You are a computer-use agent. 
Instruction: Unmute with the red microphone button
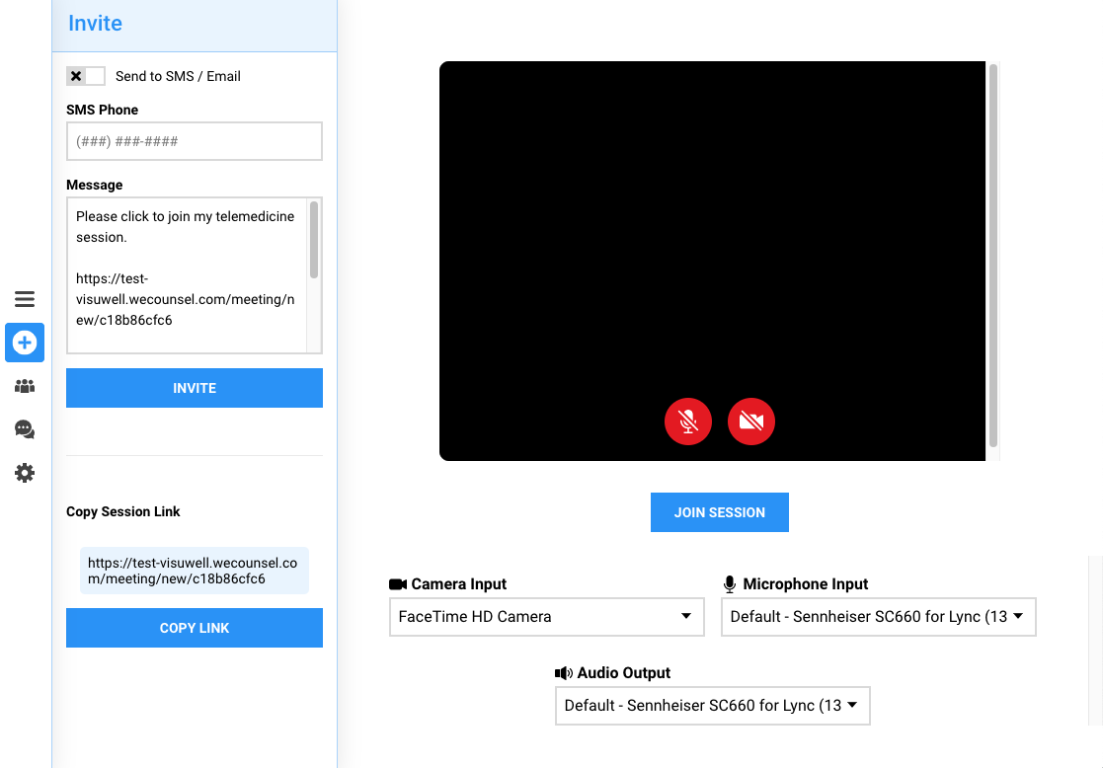pyautogui.click(x=688, y=422)
